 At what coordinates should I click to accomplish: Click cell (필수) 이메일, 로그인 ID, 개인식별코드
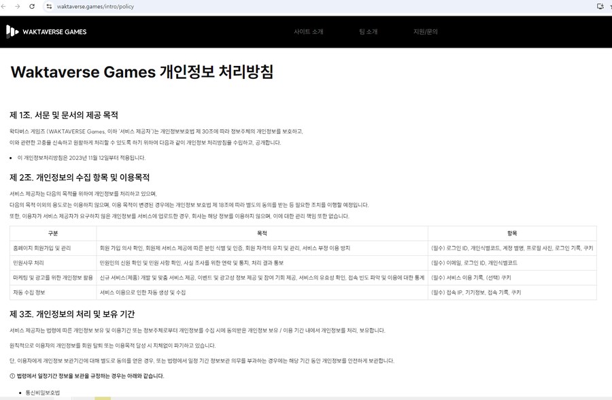click(x=512, y=263)
